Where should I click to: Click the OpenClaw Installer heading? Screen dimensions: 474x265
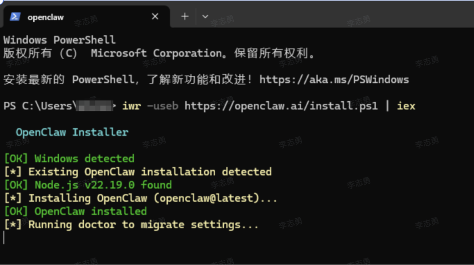click(72, 132)
